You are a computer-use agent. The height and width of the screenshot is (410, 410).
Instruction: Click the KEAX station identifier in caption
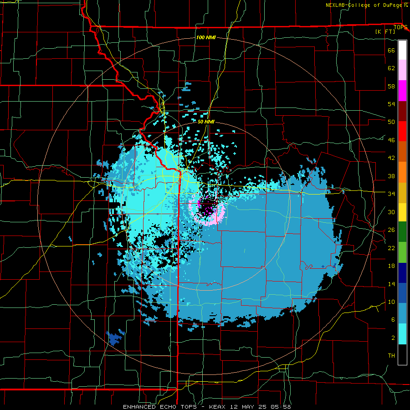pyautogui.click(x=218, y=407)
